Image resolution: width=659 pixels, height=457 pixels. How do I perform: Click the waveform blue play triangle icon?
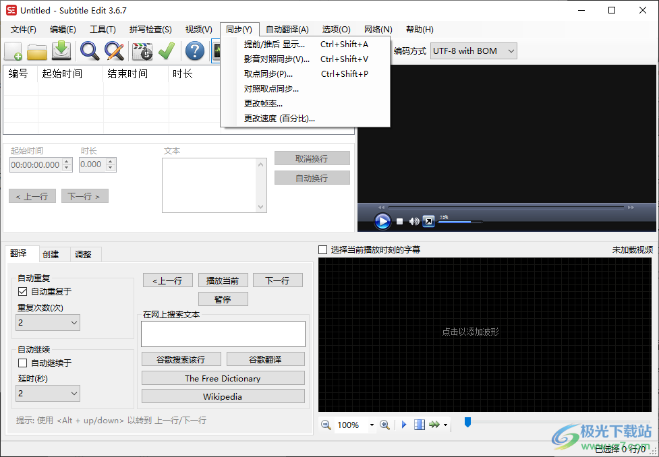click(x=404, y=425)
